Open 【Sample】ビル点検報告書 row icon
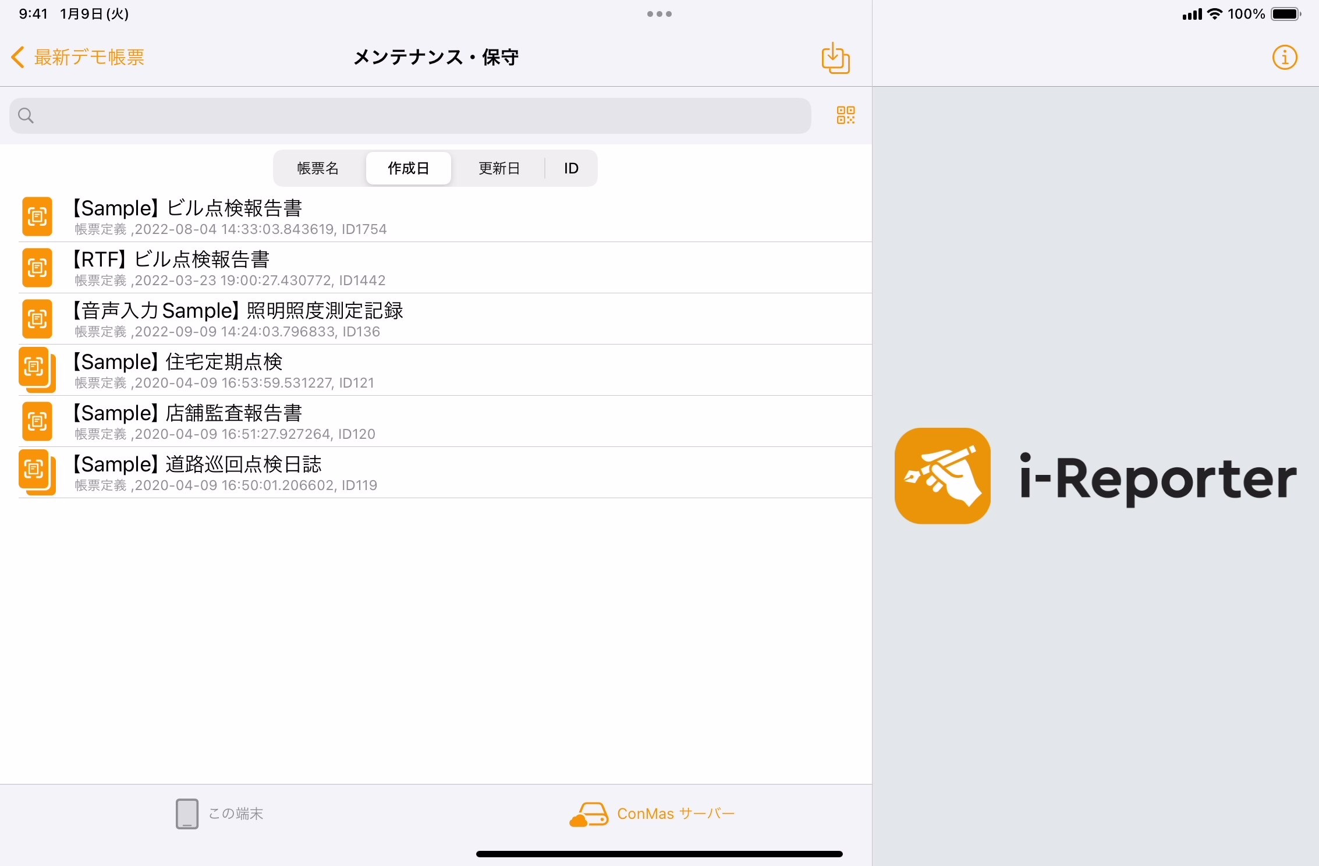This screenshot has width=1319, height=866. pos(37,216)
